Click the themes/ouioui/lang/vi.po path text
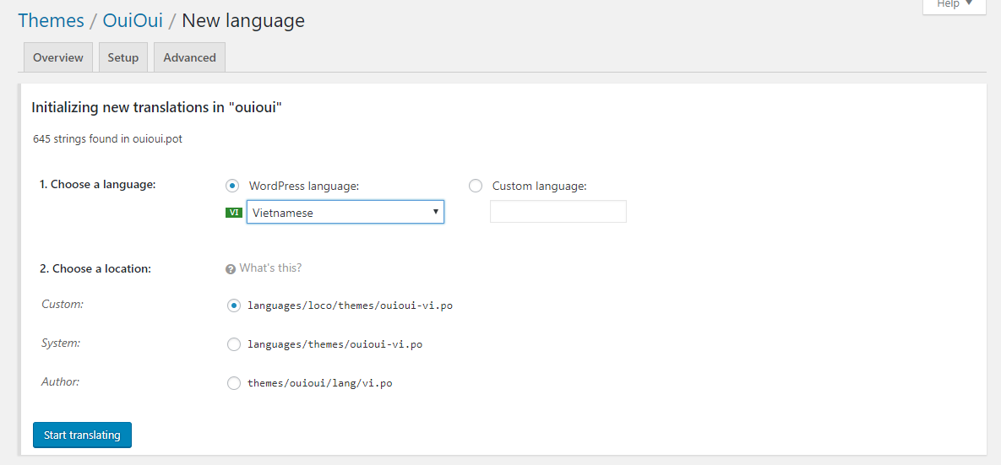1001x465 pixels. (320, 383)
